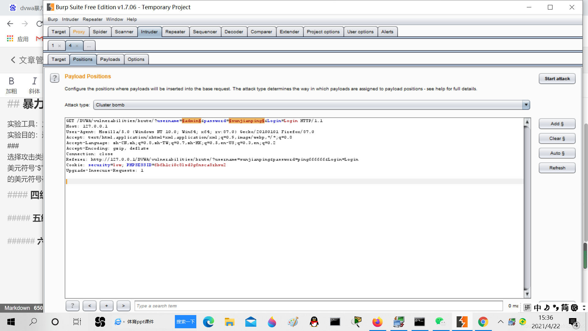Open Cortana circle on the taskbar
Screen dimensions: 588x331
(x=55, y=322)
